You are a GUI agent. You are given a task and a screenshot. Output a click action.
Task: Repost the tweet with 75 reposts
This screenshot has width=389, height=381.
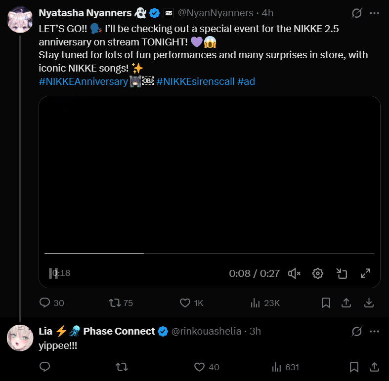coord(115,303)
